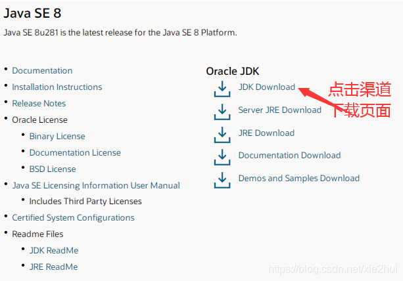This screenshot has width=403, height=281.
Task: Click the Readme Files list text
Action: [x=37, y=234]
